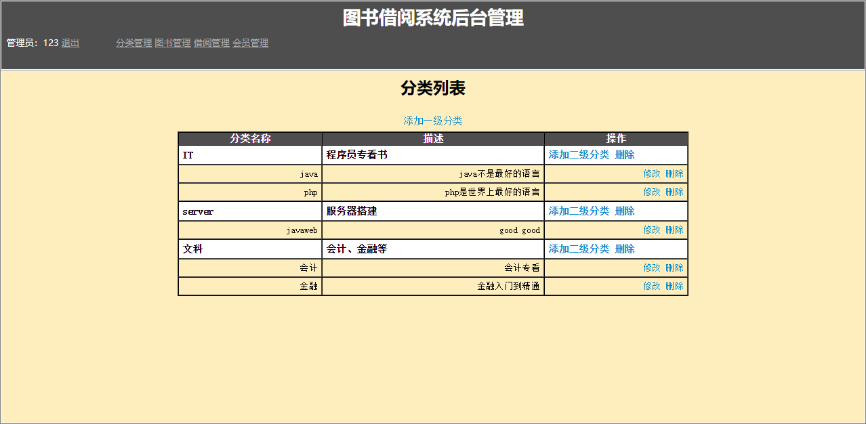The width and height of the screenshot is (866, 424).
Task: Click the 图书借阅系统后台管理 title
Action: pos(433,18)
